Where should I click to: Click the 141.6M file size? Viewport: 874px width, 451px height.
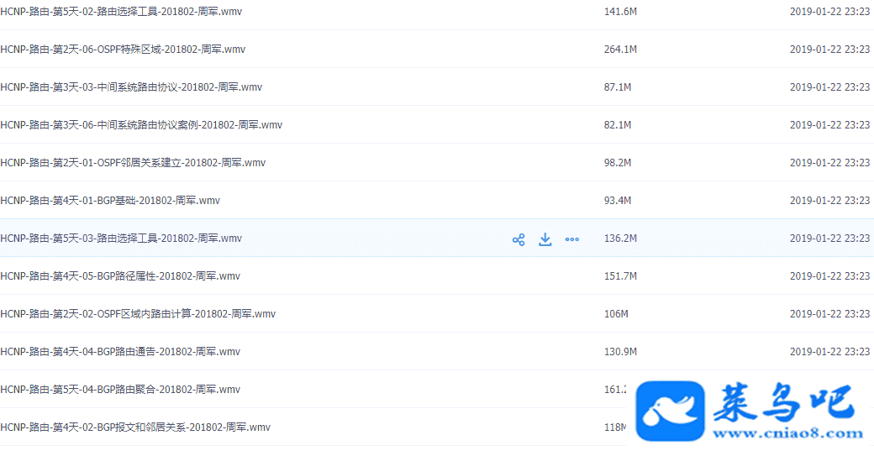coord(620,11)
